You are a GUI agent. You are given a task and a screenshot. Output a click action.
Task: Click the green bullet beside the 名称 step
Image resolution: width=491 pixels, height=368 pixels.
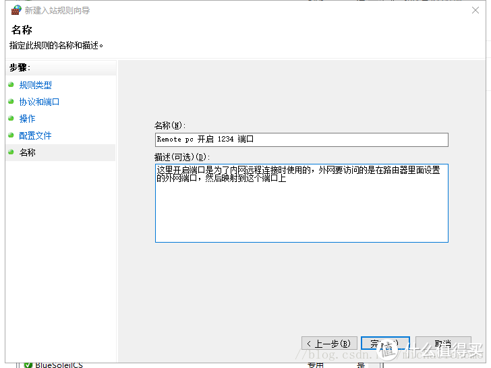11,152
